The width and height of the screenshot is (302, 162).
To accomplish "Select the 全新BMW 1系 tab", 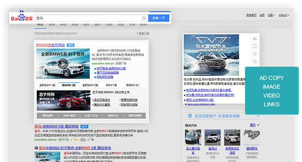I will tap(47, 85).
